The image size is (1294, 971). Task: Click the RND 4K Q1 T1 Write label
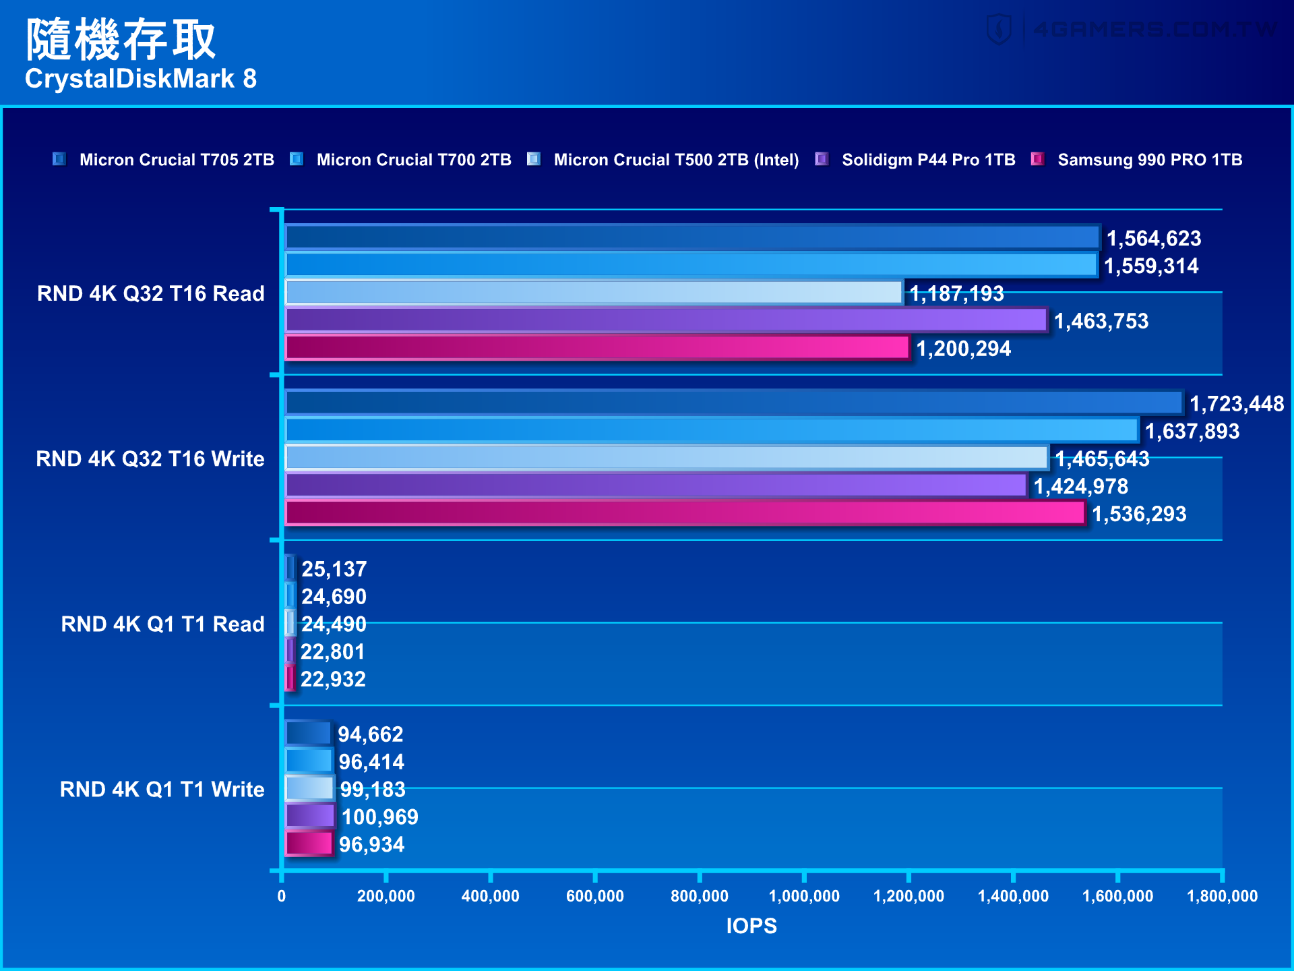(x=162, y=789)
